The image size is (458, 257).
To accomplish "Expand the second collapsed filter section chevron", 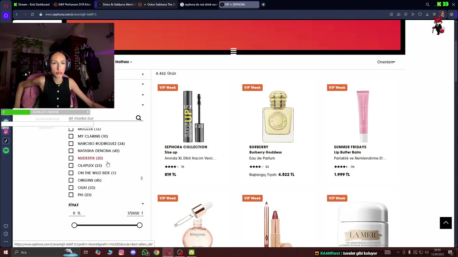I will (x=143, y=95).
